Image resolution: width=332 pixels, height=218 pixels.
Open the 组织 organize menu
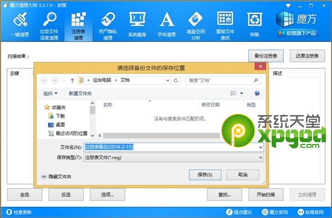click(x=50, y=94)
